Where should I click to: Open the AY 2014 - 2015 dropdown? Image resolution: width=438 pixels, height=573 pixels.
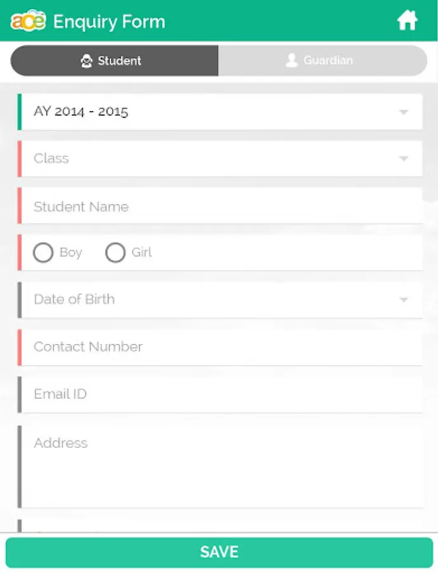coord(220,112)
